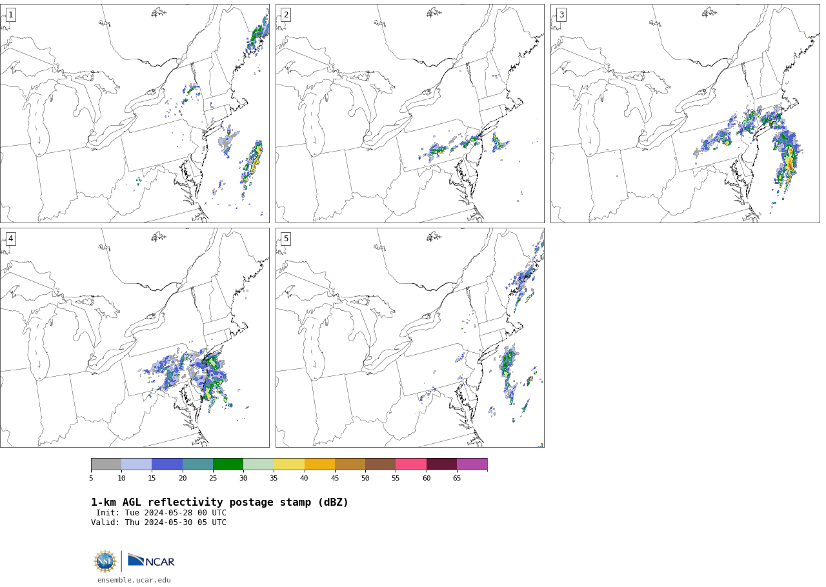This screenshot has height=587, width=826.
Task: Click the teal 20-25 dBZ swatch
Action: (197, 464)
